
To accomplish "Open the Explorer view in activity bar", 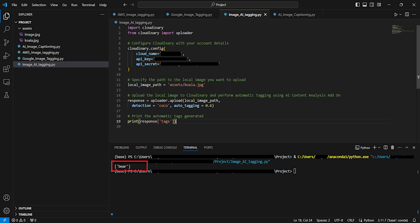I will pyautogui.click(x=6, y=16).
